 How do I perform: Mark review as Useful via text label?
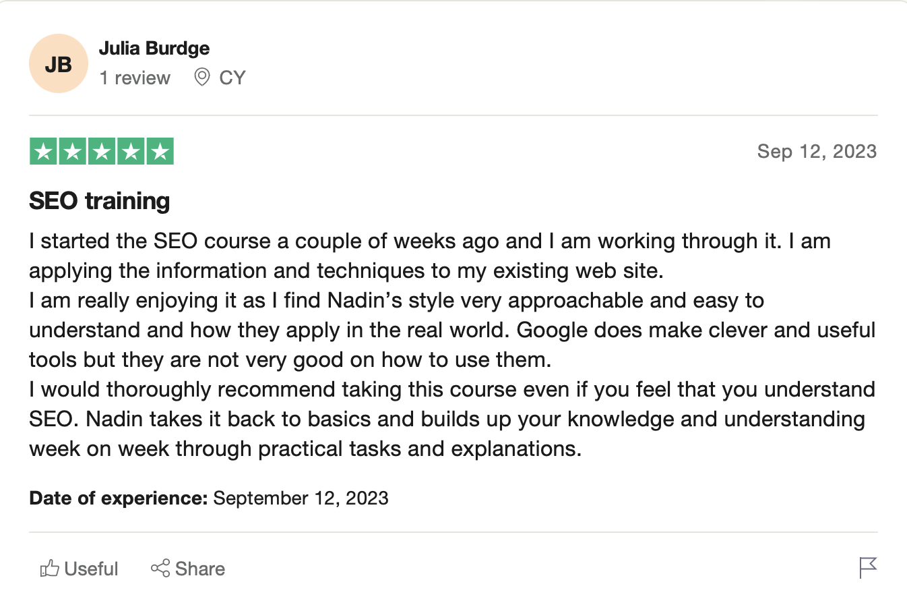[x=92, y=569]
